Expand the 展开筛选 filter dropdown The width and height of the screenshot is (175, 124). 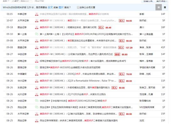click(162, 1)
